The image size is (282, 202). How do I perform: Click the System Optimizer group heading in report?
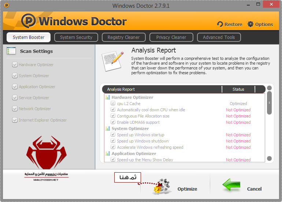pyautogui.click(x=130, y=129)
